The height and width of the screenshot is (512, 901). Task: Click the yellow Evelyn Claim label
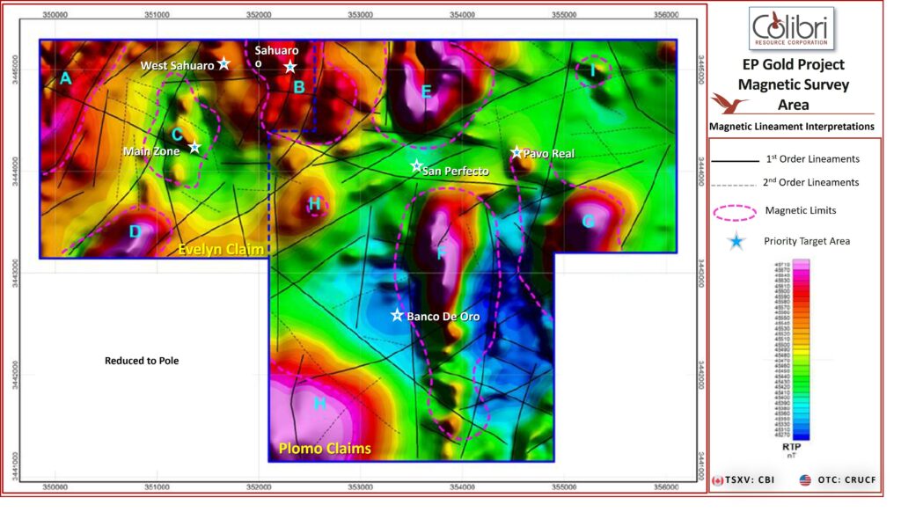221,250
